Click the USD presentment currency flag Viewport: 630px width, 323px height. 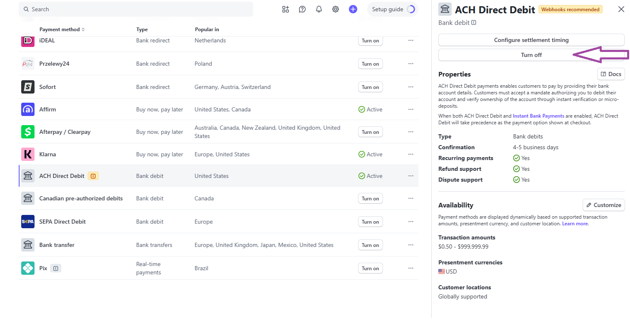[x=442, y=271]
